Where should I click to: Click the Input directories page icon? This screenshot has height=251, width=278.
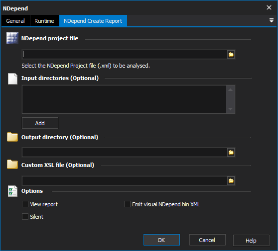pyautogui.click(x=12, y=79)
